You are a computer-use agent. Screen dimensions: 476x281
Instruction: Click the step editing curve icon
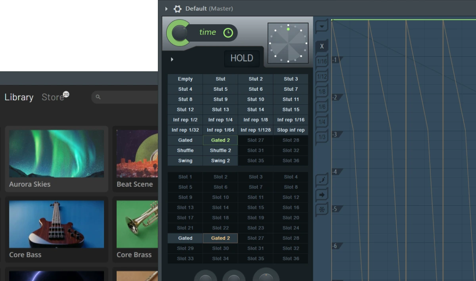(x=322, y=181)
